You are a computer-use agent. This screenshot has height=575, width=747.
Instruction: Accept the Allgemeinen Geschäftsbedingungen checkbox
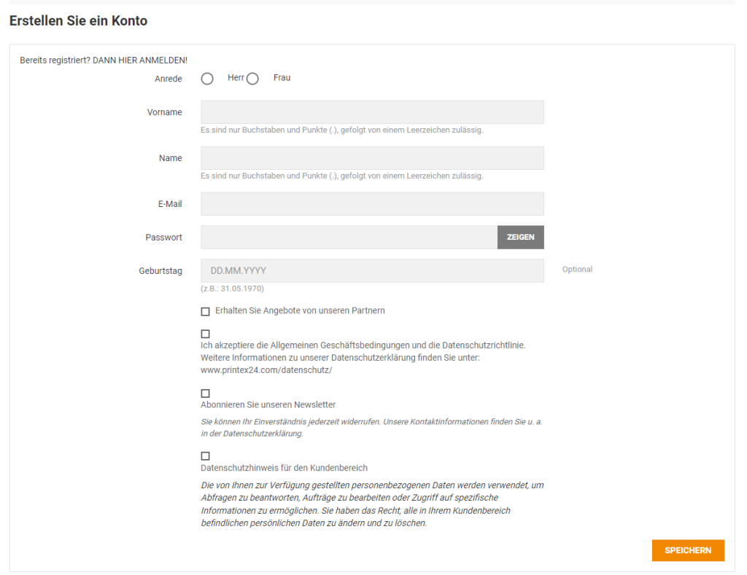tap(205, 334)
